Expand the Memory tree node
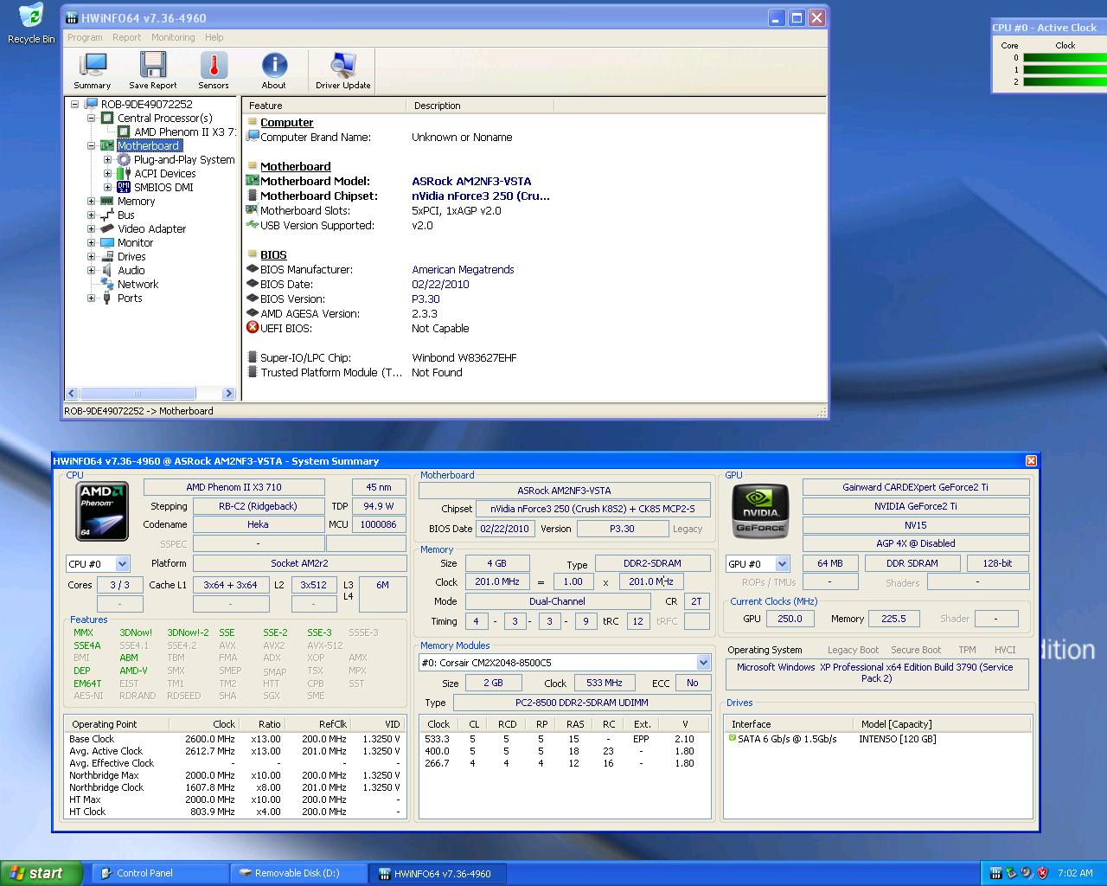The width and height of the screenshot is (1107, 886). (92, 202)
